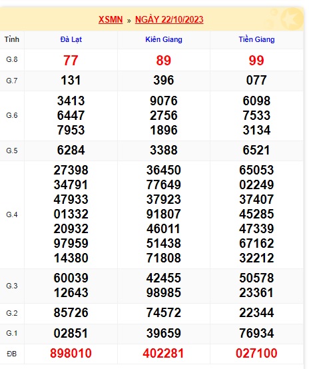The image size is (311, 369).
Task: Select Kiên Giang G.1 number 39659
Action: (x=164, y=333)
